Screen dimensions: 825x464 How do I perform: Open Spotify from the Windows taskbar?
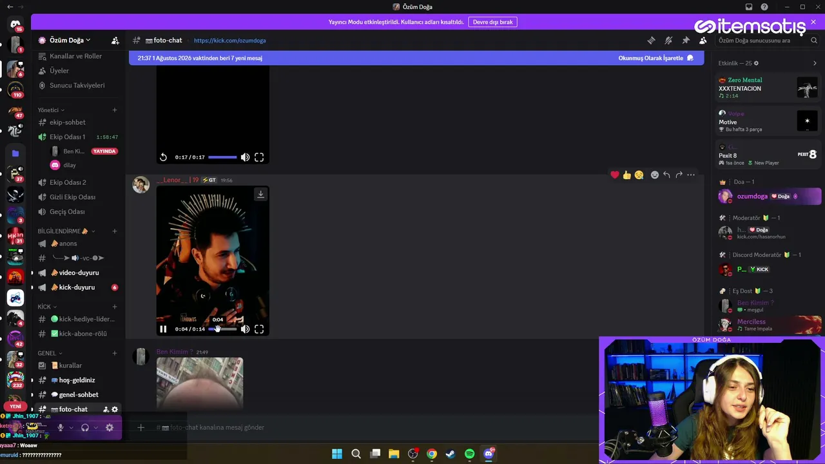click(x=469, y=454)
